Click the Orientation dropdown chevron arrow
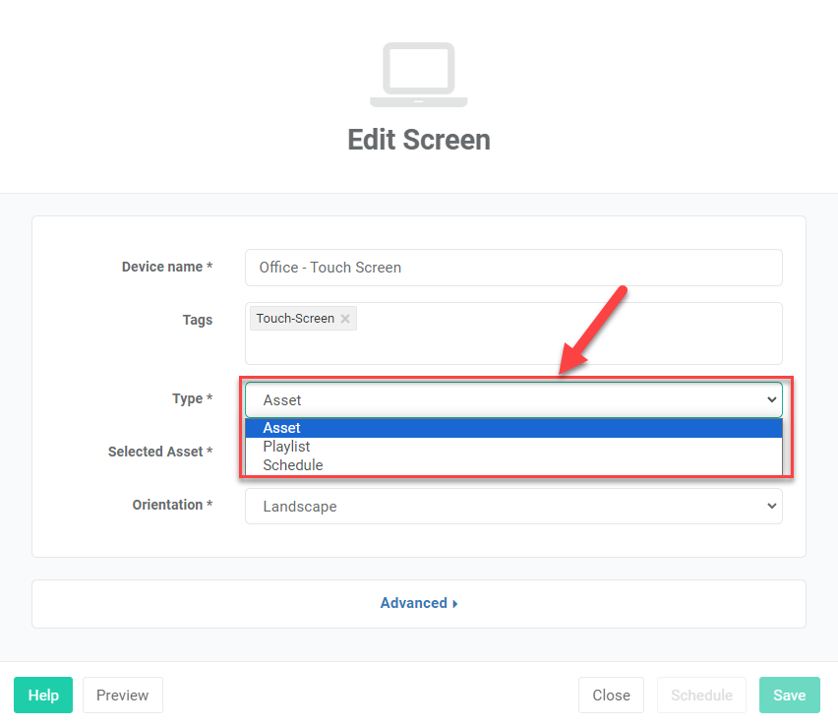Screen dimensions: 838x726 click(771, 506)
